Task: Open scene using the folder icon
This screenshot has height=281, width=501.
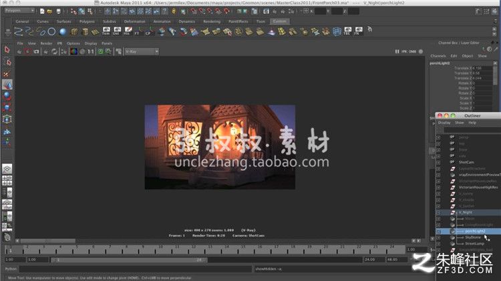Action: coord(49,11)
